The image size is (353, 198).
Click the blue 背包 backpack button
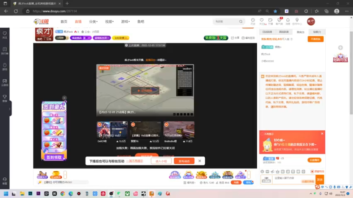click(x=248, y=183)
